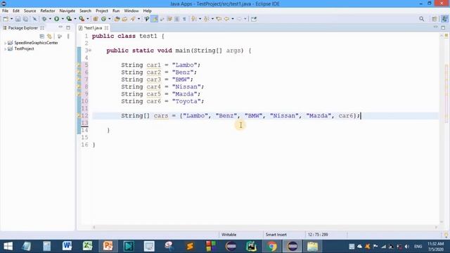The image size is (450, 253).
Task: Toggle Link with Editor in Package Explorer
Action: tap(49, 37)
